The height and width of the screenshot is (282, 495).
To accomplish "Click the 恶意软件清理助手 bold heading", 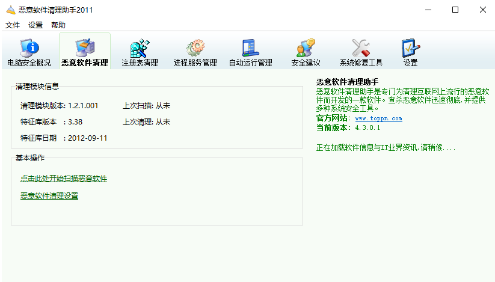I will (347, 82).
